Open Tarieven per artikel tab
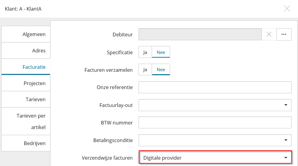The width and height of the screenshot is (298, 166). pyautogui.click(x=26, y=121)
